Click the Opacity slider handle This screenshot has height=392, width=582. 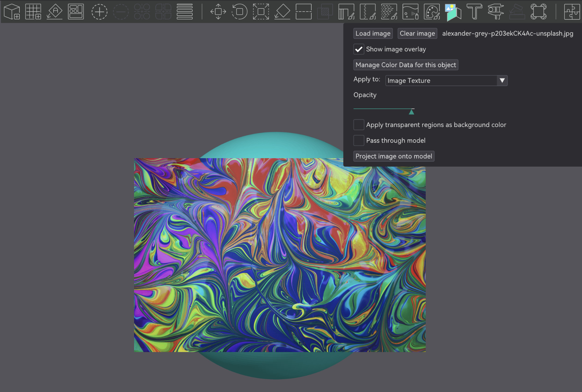[x=412, y=112]
